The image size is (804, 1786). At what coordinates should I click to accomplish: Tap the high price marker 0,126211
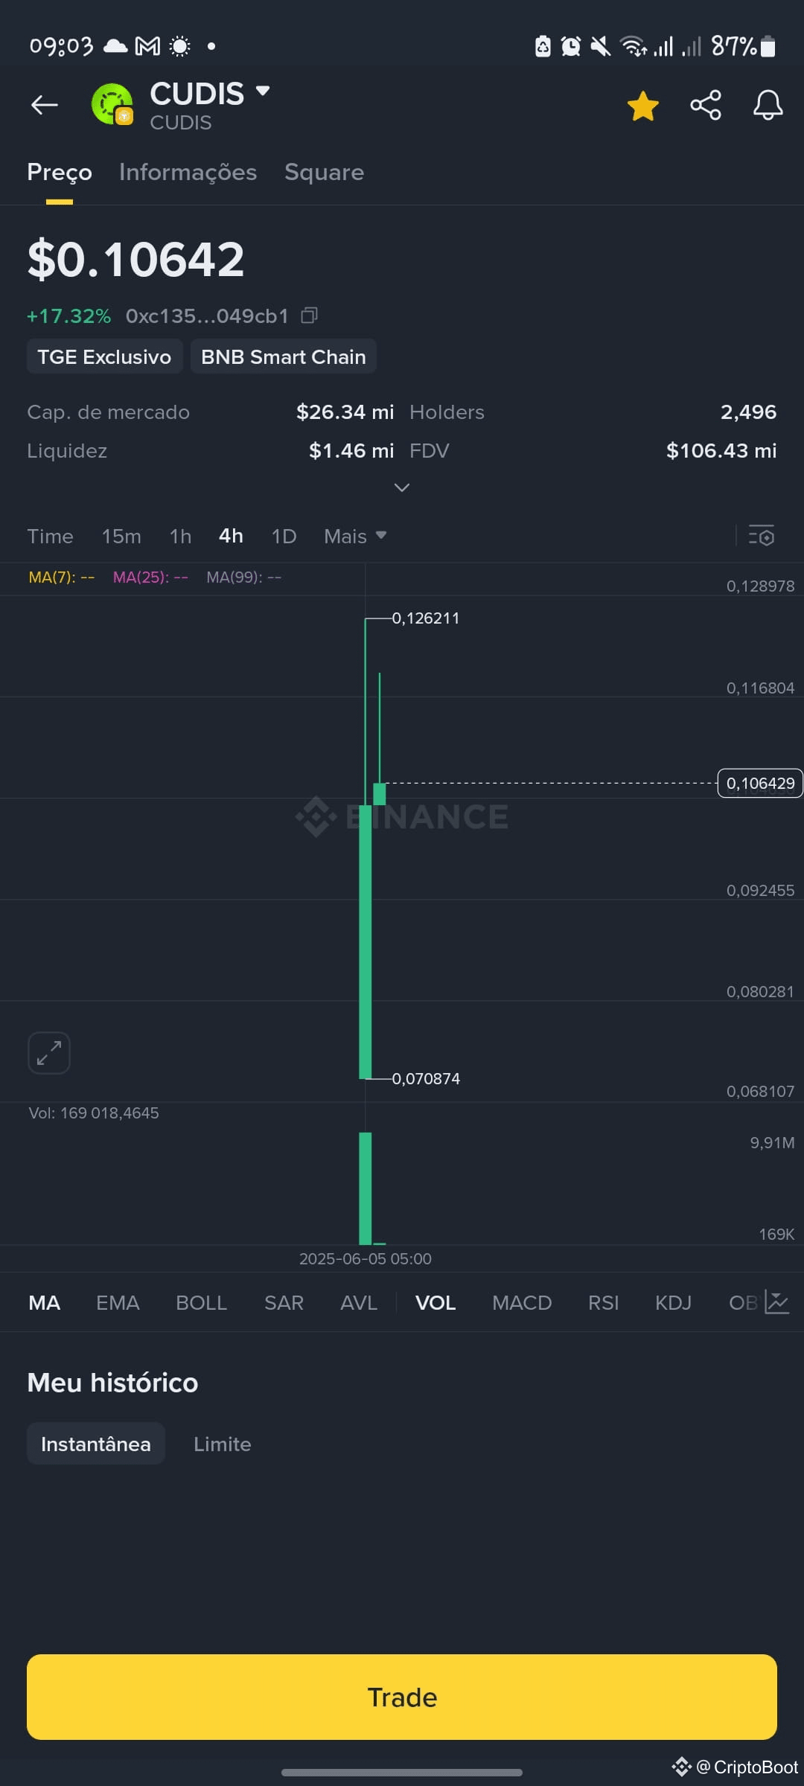(426, 618)
